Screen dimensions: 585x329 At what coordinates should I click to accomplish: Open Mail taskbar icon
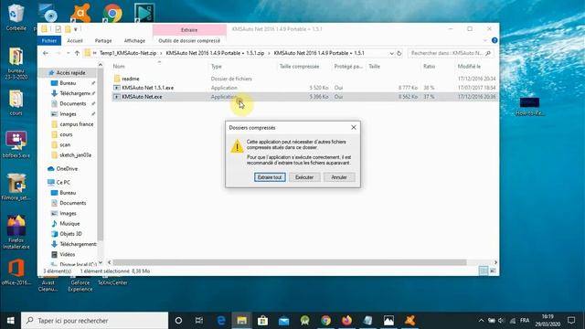click(283, 321)
